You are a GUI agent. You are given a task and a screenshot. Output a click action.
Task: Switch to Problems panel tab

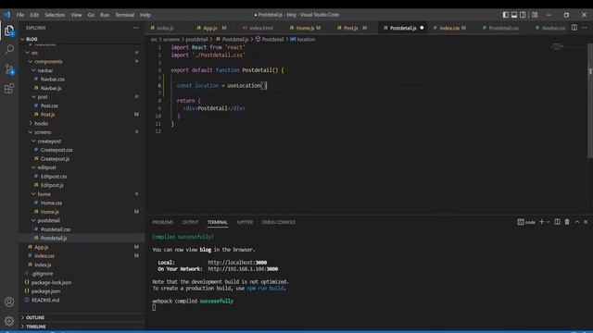click(x=163, y=222)
